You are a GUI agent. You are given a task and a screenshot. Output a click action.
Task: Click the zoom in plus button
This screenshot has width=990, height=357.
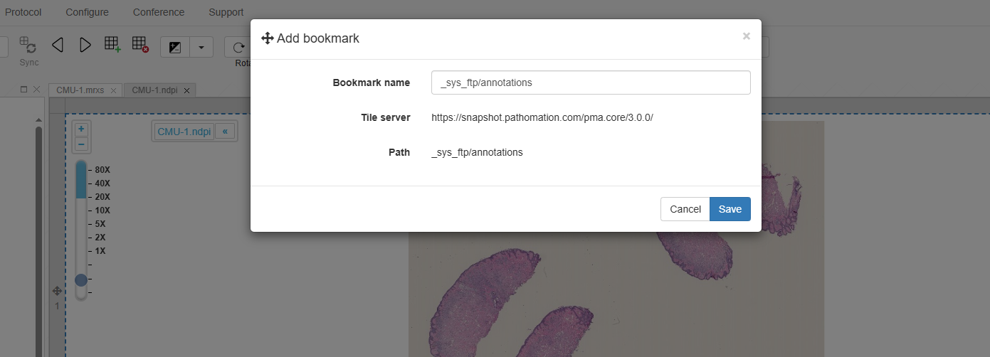(x=81, y=129)
